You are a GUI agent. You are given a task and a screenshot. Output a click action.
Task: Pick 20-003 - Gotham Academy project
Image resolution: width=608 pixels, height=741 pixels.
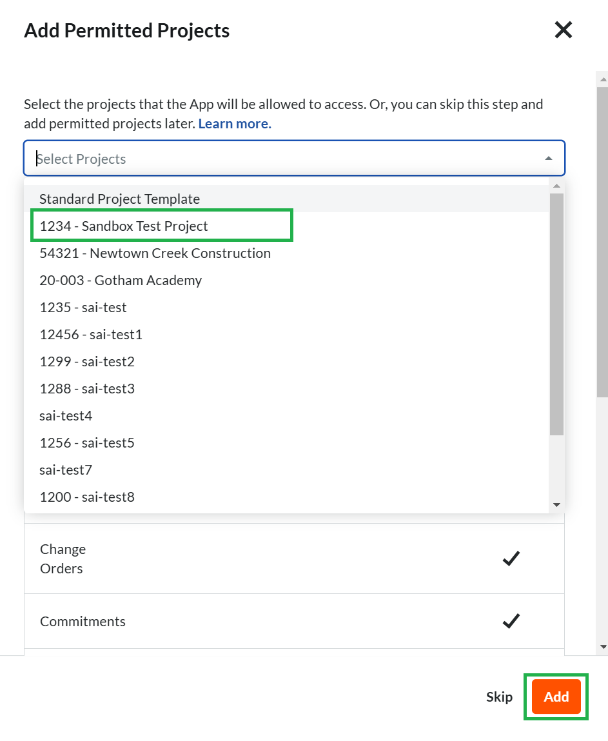(121, 280)
